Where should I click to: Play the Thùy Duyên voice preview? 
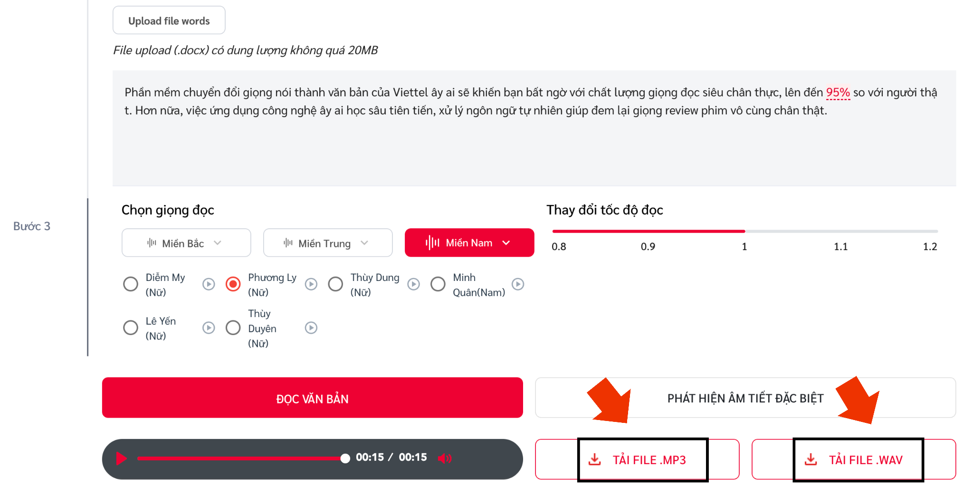pyautogui.click(x=311, y=328)
